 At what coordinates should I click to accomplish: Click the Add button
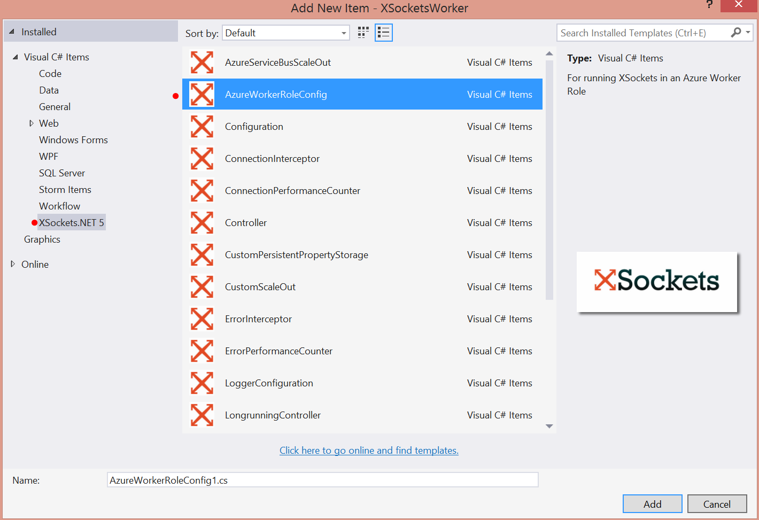point(652,504)
